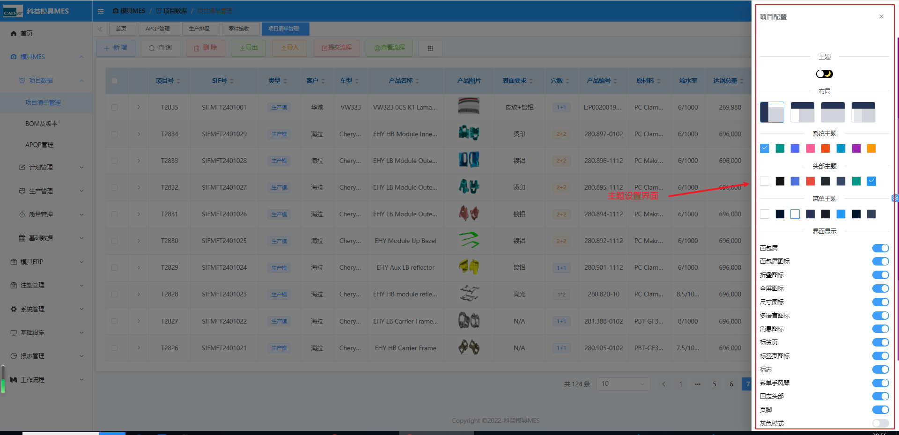Toggle the 全屏图标 switch

pyautogui.click(x=880, y=288)
